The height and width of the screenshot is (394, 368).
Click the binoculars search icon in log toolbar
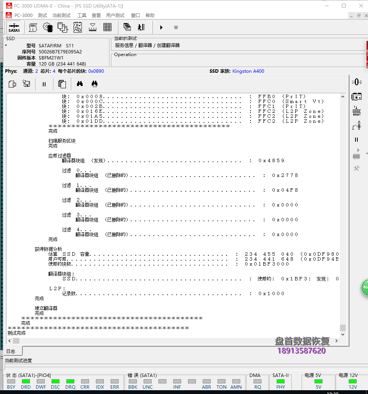(x=80, y=84)
